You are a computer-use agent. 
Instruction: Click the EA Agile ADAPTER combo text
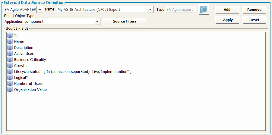click(21, 10)
